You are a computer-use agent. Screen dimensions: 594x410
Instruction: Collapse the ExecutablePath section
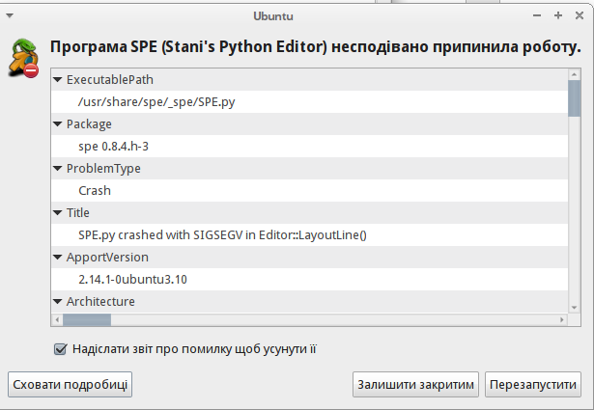coord(58,80)
